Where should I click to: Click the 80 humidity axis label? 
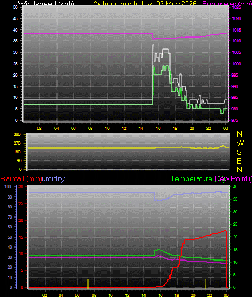(9, 207)
